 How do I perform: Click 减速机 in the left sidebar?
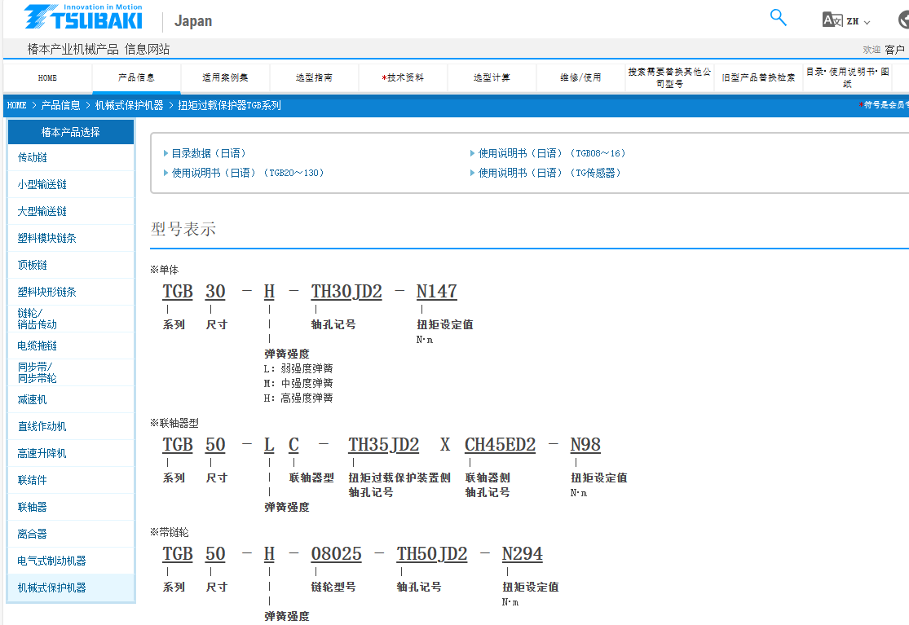(x=31, y=398)
